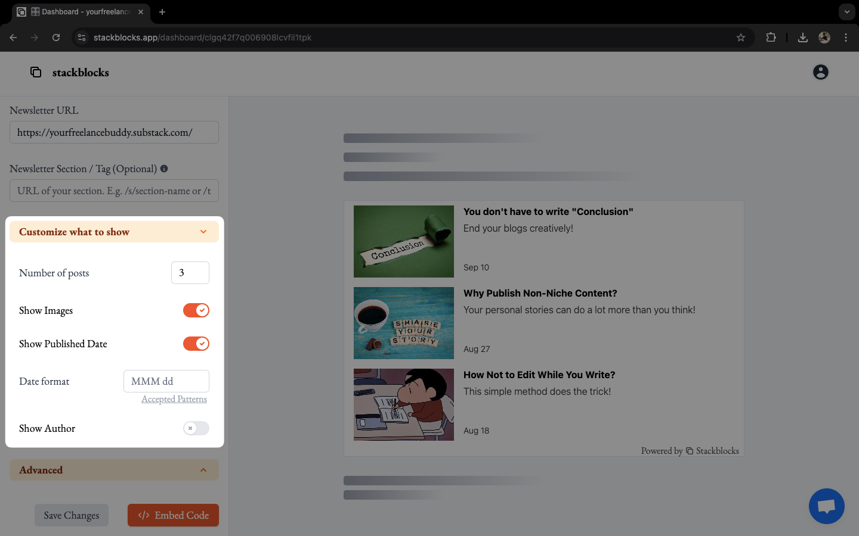Click the 'End your blogs creatively!' subtitle

[518, 228]
